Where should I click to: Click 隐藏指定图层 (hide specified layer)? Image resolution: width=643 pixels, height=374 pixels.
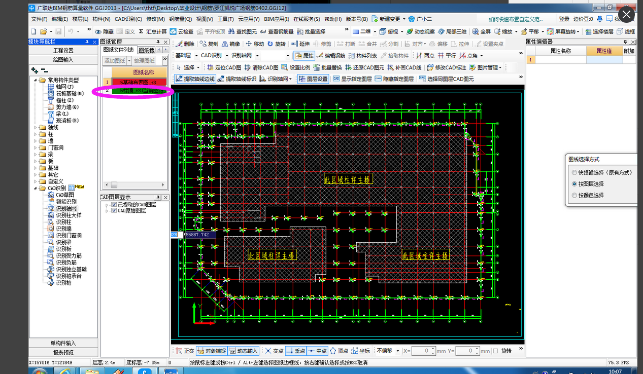[394, 79]
